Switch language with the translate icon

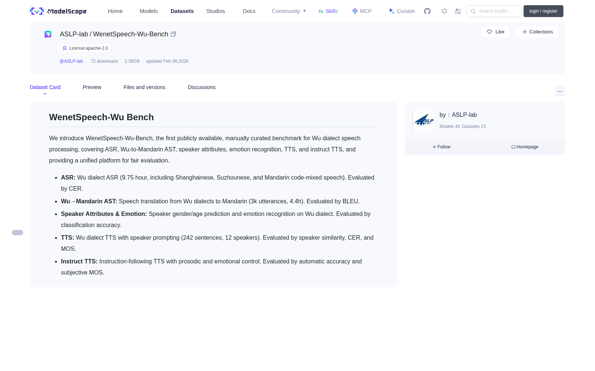coord(458,11)
